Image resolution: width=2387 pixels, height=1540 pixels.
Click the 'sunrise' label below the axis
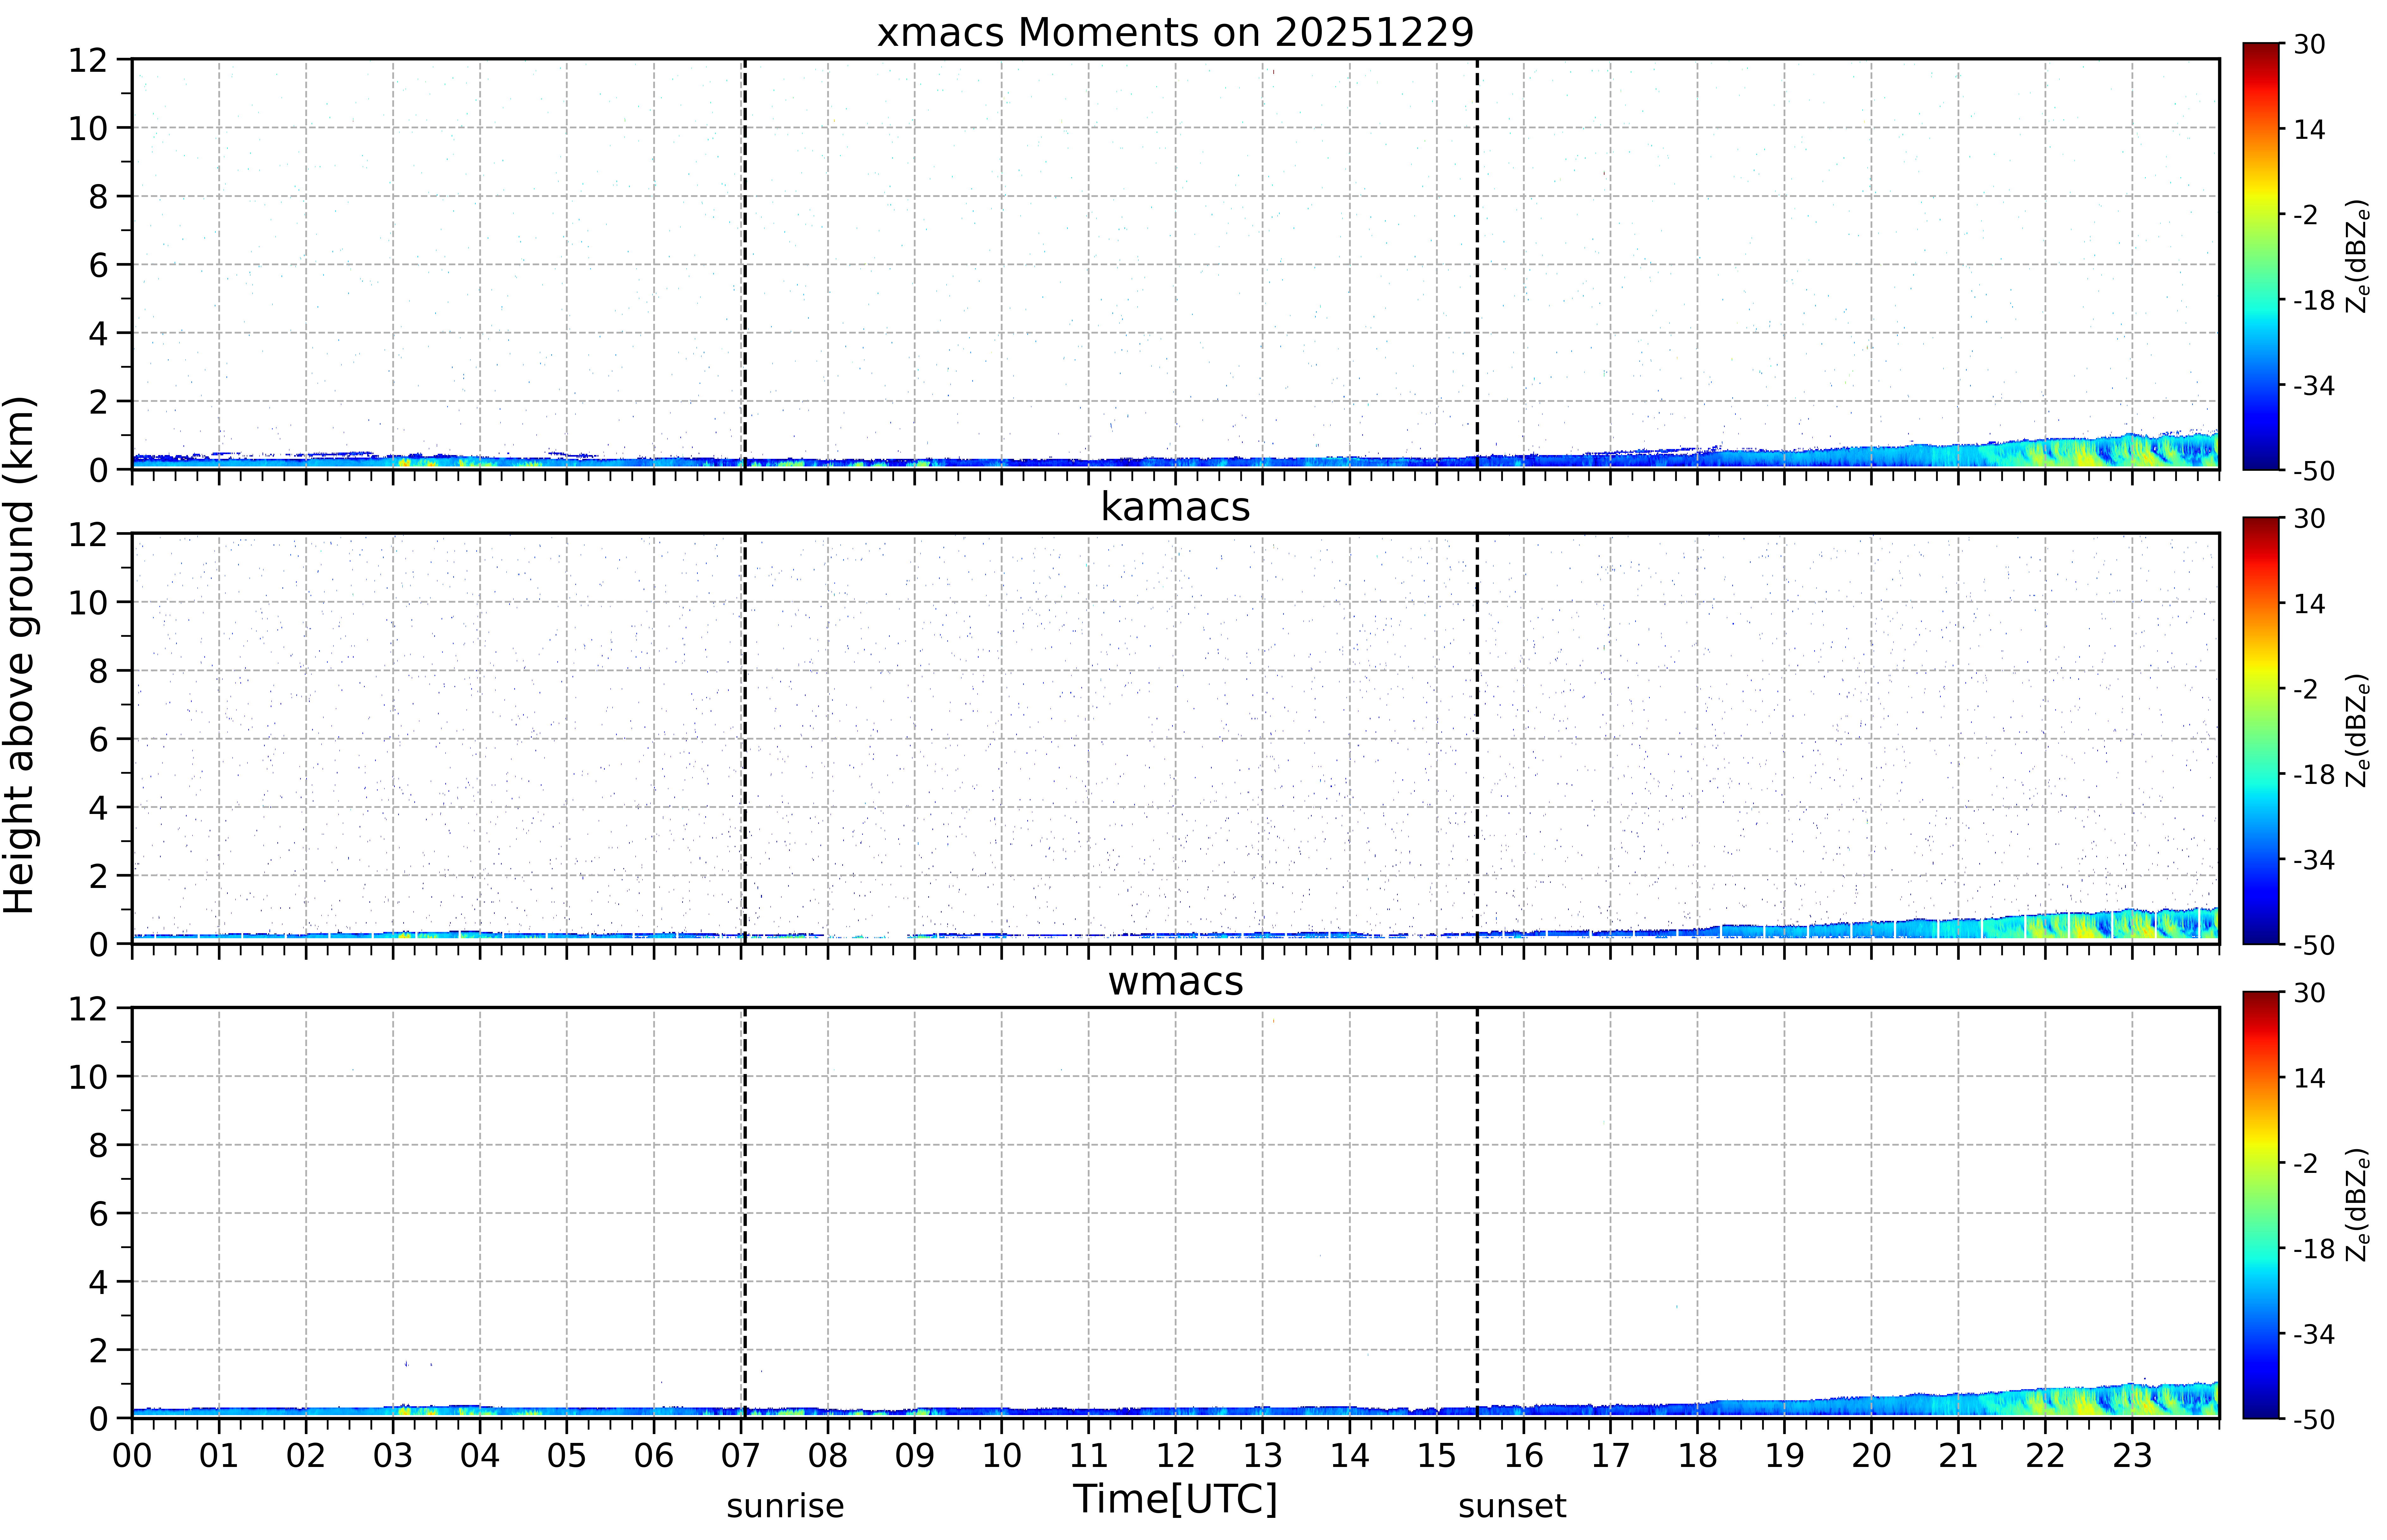click(785, 1506)
